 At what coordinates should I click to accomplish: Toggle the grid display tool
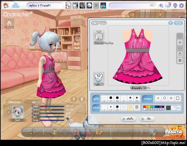pyautogui.click(x=180, y=60)
